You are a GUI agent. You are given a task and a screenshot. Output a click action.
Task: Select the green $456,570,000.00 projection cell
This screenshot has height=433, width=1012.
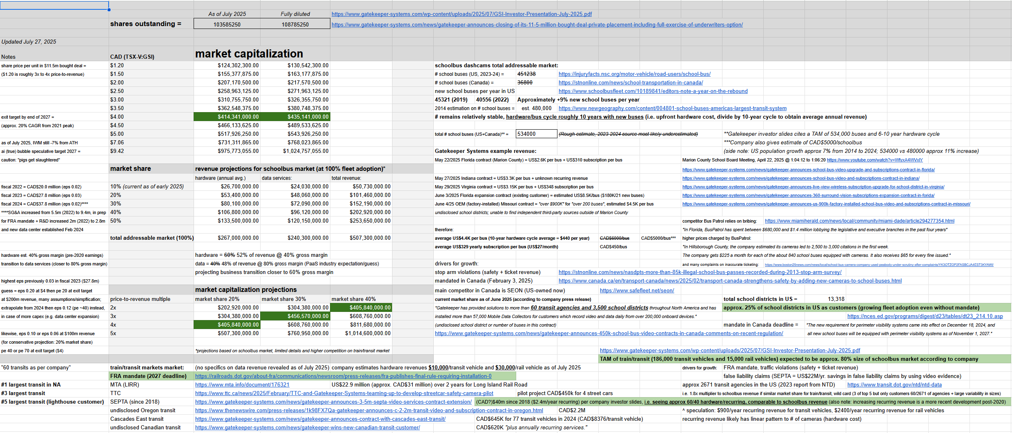[x=295, y=316]
